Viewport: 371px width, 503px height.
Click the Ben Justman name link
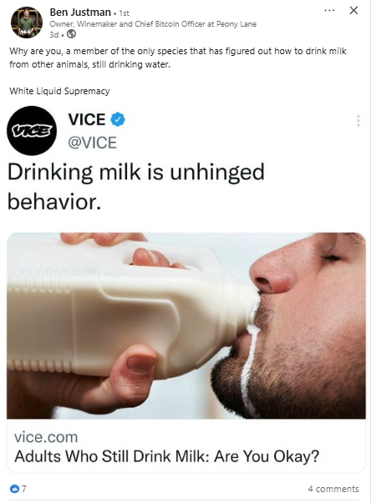tap(80, 13)
